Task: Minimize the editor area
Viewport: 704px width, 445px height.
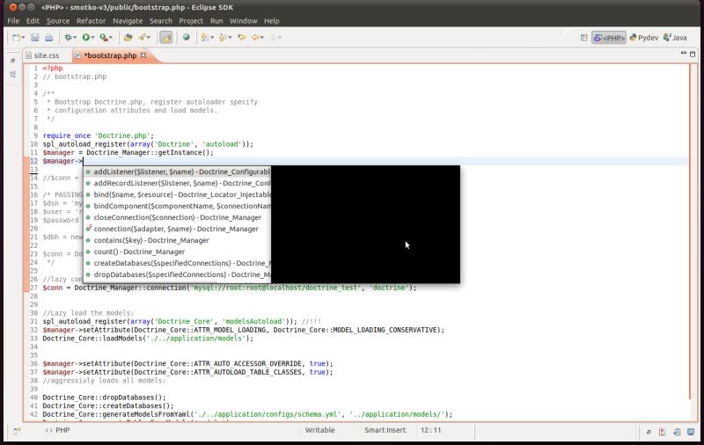Action: point(684,54)
